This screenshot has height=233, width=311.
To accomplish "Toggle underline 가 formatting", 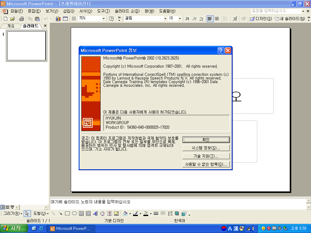I will click(x=201, y=19).
